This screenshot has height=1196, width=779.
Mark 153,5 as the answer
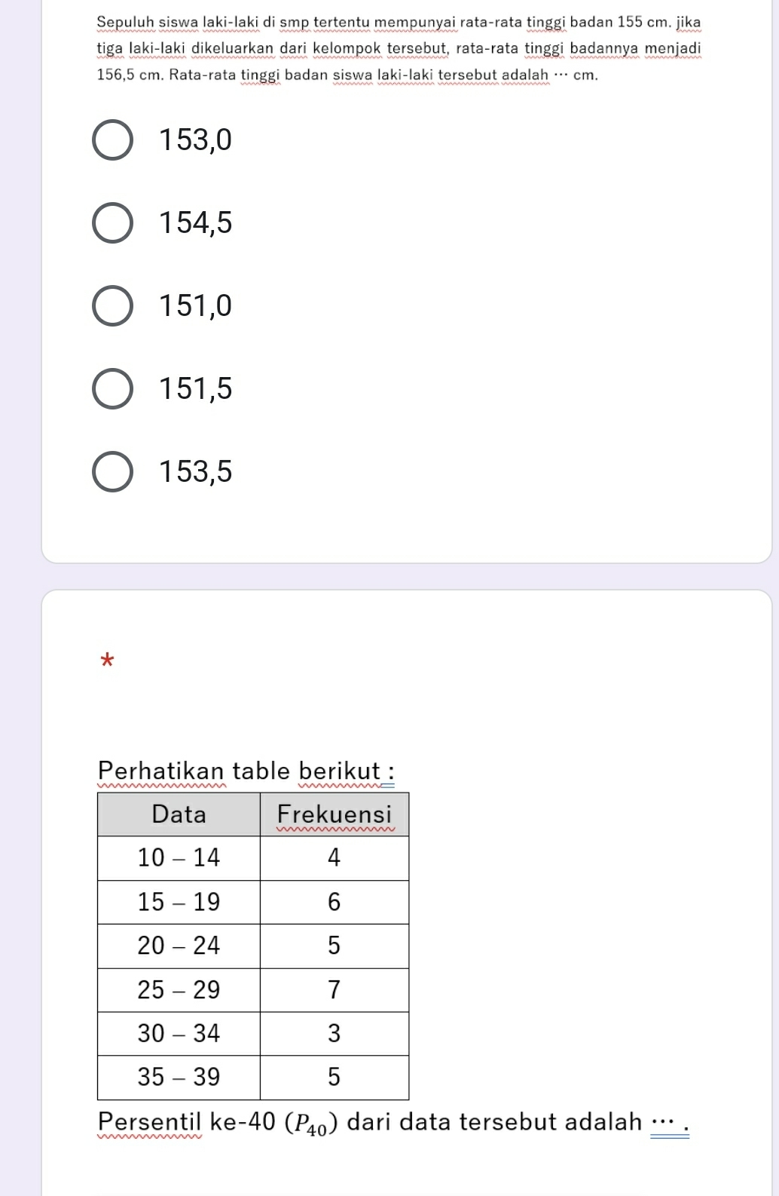[113, 472]
